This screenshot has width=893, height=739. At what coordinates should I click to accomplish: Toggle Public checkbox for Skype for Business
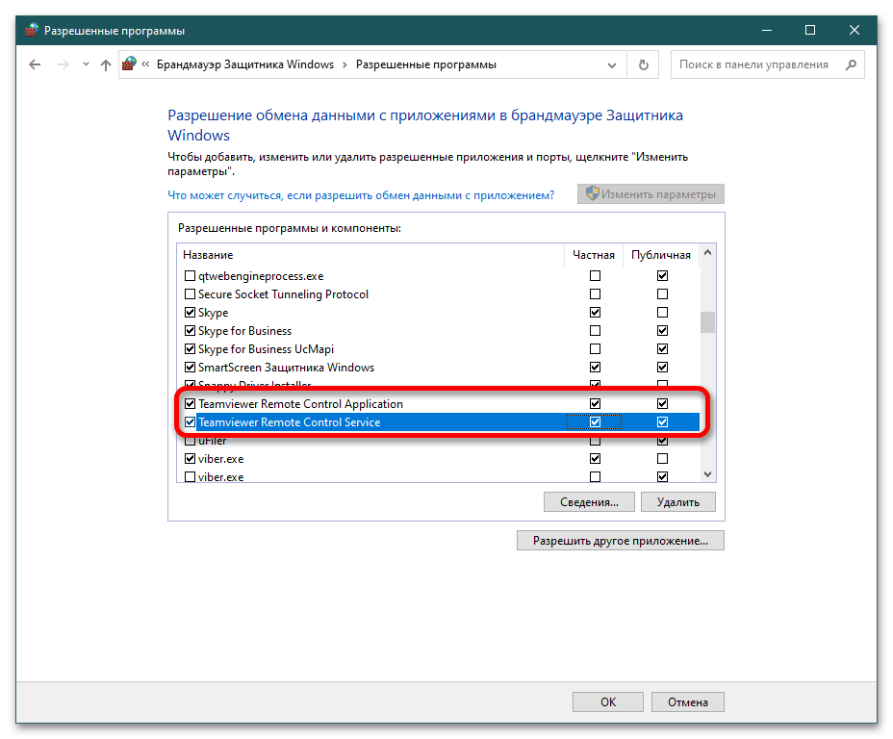pos(662,331)
